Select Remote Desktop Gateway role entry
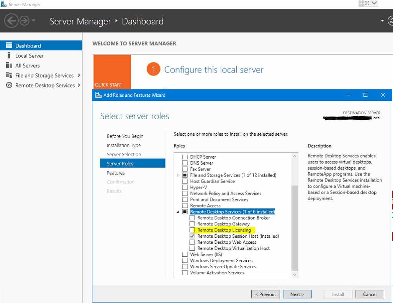393x303 pixels. click(x=223, y=224)
